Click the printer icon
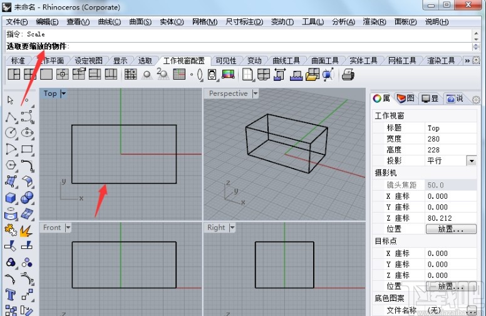This screenshot has height=316, width=486. pyautogui.click(x=348, y=75)
